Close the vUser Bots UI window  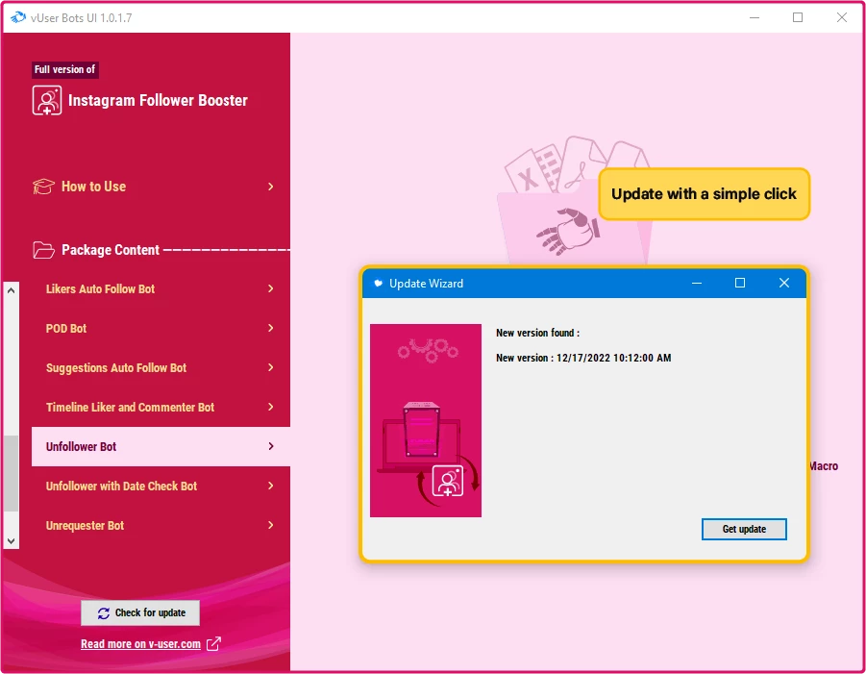point(842,17)
